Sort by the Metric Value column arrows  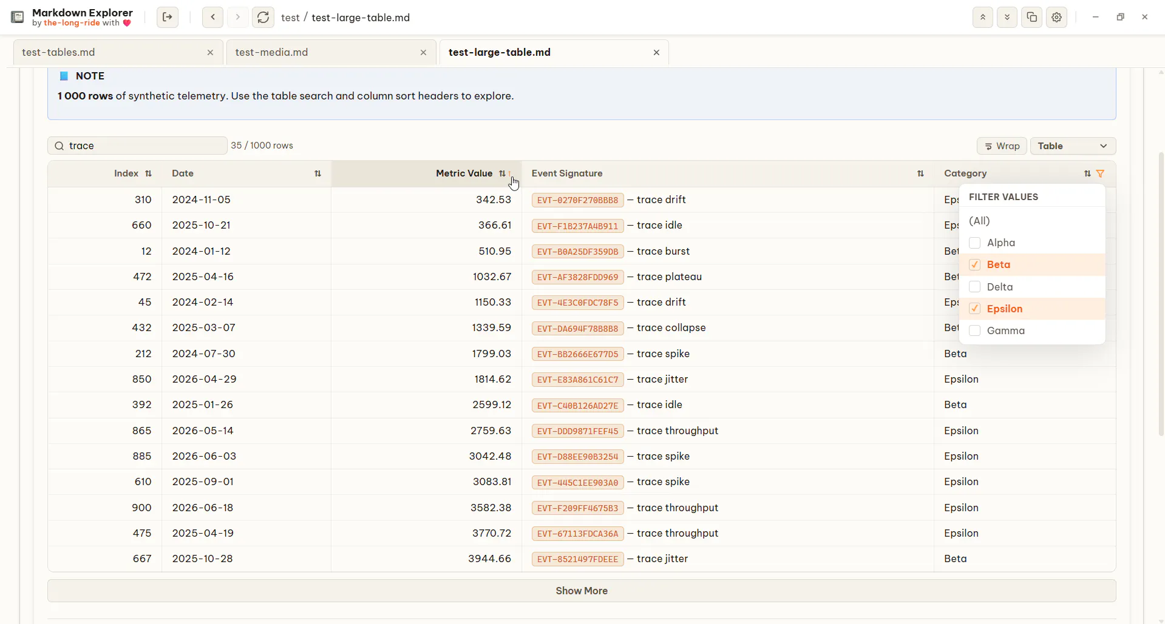502,173
